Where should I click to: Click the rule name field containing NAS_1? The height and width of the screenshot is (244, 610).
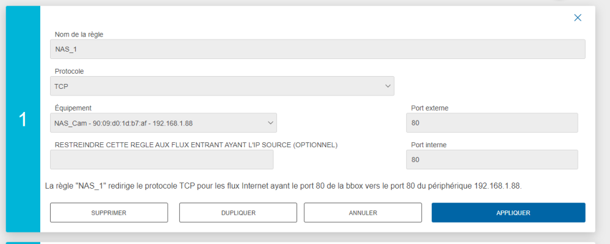tap(317, 49)
